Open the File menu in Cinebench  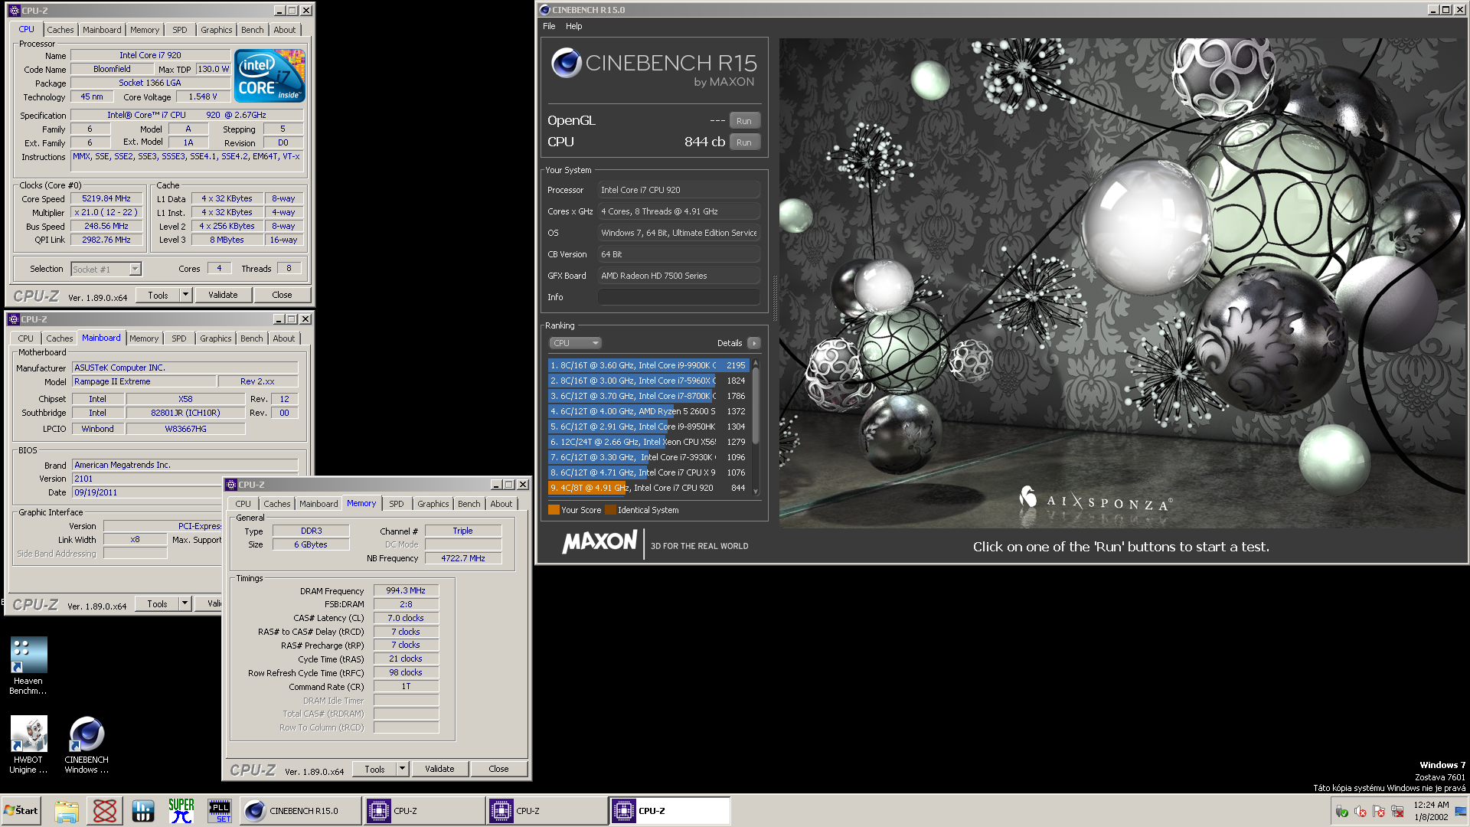[x=549, y=26]
